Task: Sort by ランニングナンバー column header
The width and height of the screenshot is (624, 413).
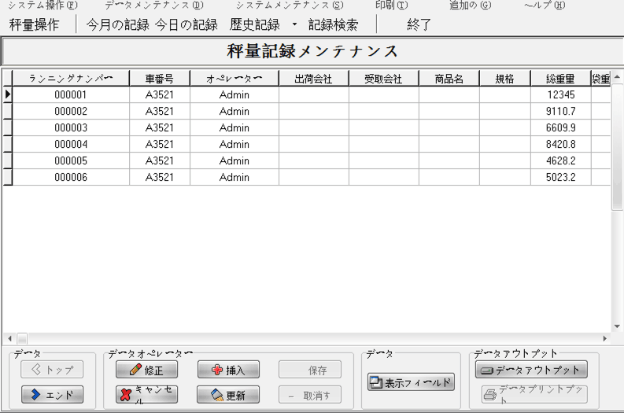Action: [71, 79]
